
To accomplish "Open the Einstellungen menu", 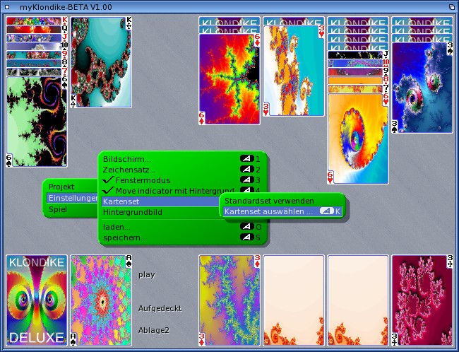I will click(72, 198).
